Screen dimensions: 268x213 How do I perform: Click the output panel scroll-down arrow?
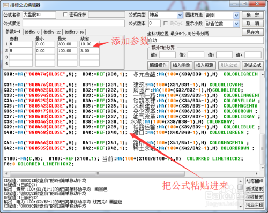(241, 206)
